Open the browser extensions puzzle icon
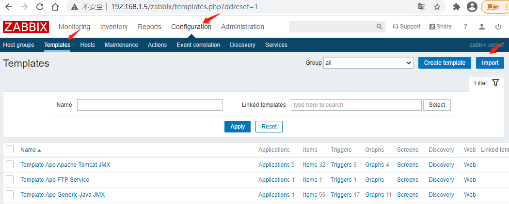The height and width of the screenshot is (204, 509). point(456,7)
